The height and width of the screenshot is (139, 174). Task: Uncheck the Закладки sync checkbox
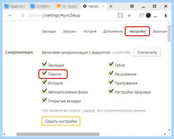(x=44, y=65)
